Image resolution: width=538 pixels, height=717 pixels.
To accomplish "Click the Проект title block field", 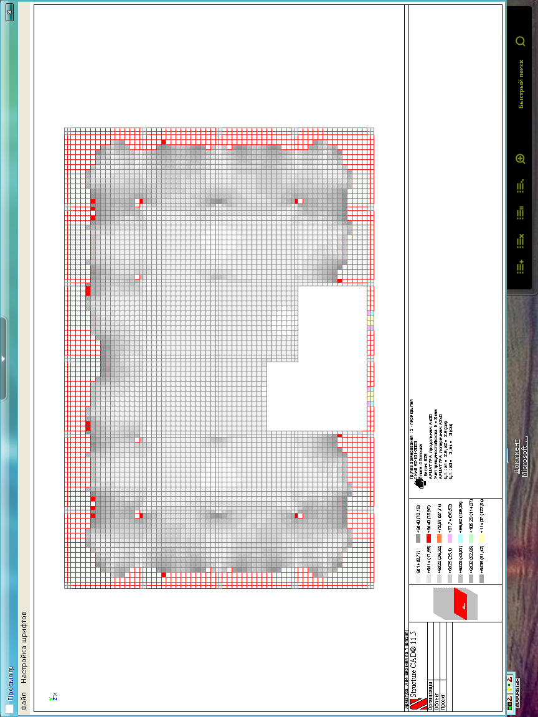I will point(443,702).
